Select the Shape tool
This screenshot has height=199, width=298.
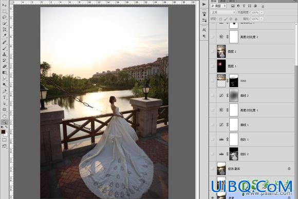pyautogui.click(x=4, y=110)
